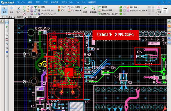This screenshot has width=171, height=111.
Task: Toggle the FORCE grid button
Action: click(x=165, y=10)
